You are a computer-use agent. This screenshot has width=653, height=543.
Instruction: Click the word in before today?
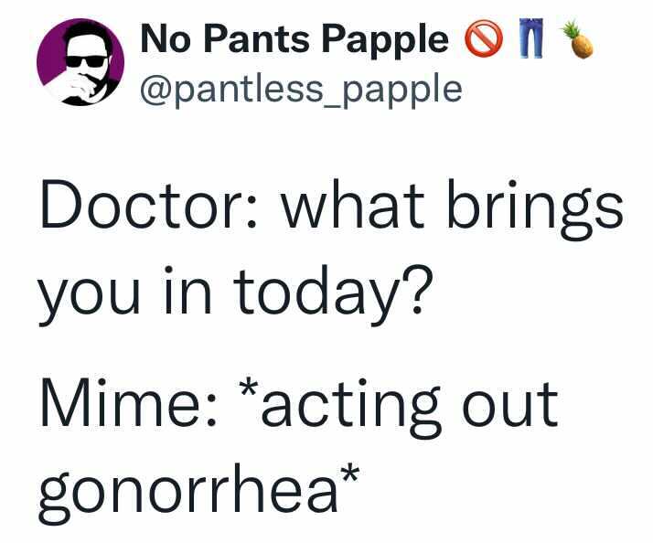[x=187, y=289]
